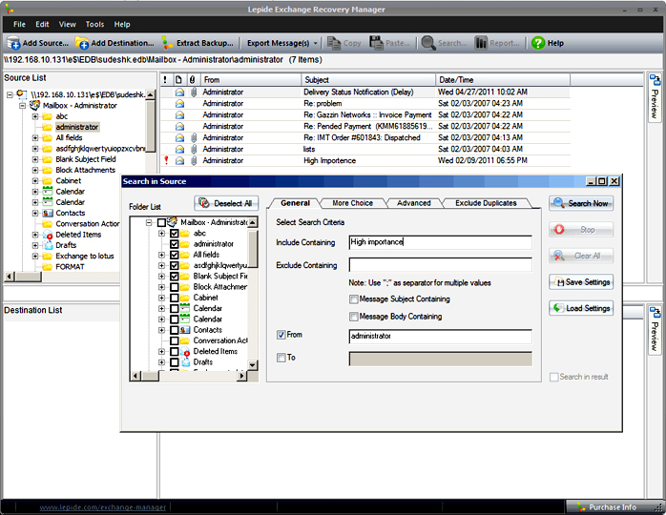This screenshot has width=666, height=515.
Task: Click the Search Now button
Action: (x=581, y=203)
